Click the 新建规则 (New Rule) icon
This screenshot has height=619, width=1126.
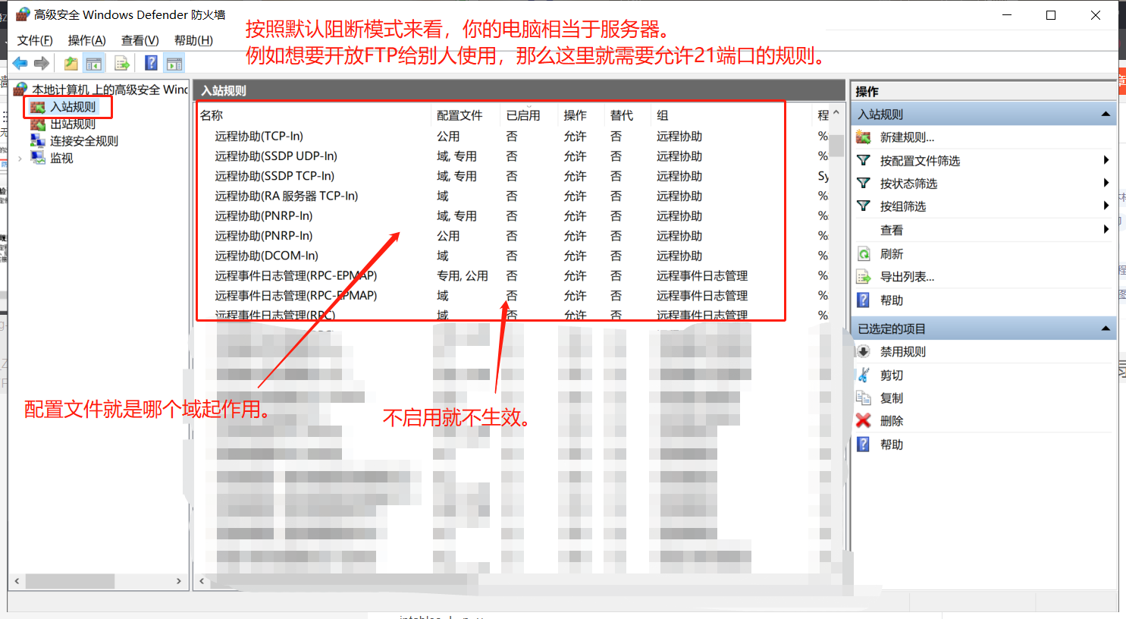[864, 137]
